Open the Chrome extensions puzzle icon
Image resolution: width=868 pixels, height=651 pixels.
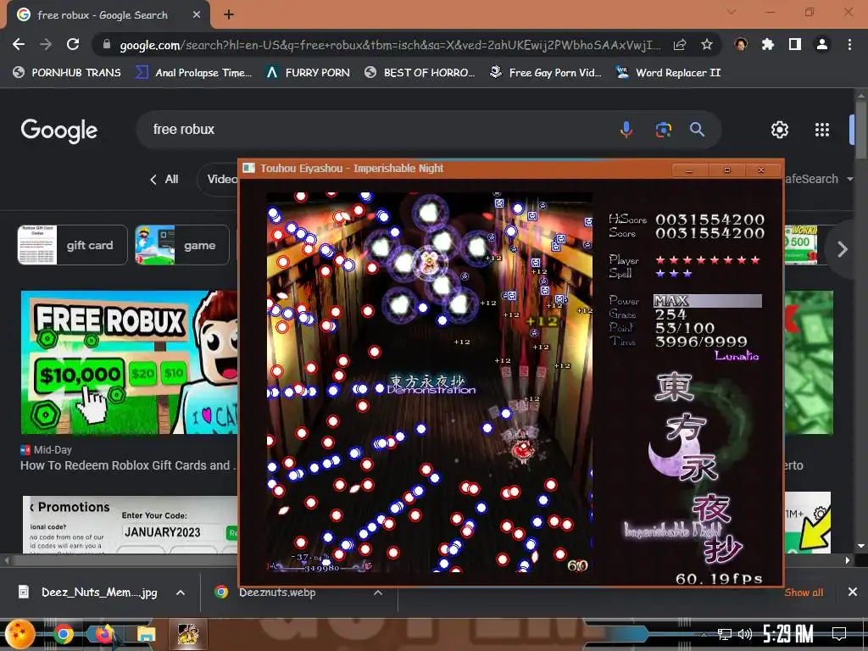point(767,44)
